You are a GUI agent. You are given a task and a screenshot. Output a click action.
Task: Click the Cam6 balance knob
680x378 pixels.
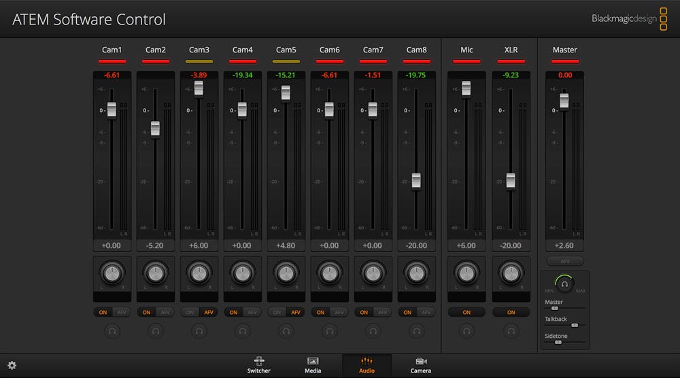point(330,273)
